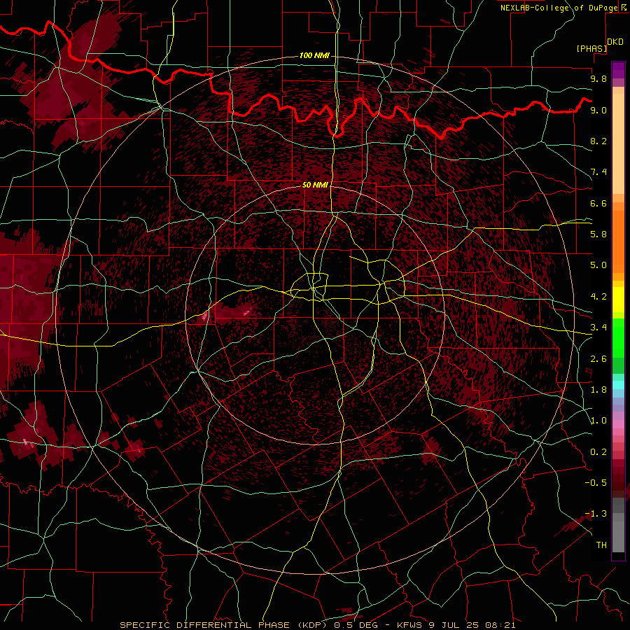
Task: Select the 8.2 scale value
Action: [x=598, y=141]
